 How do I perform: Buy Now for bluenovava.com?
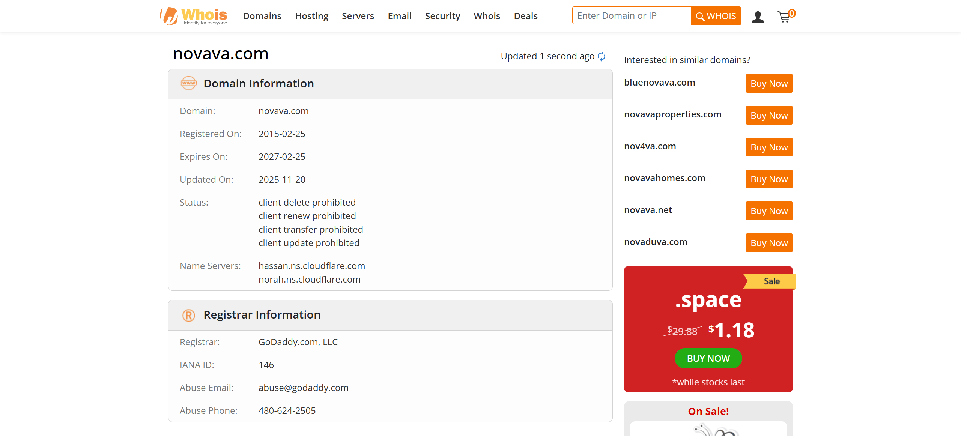(769, 83)
